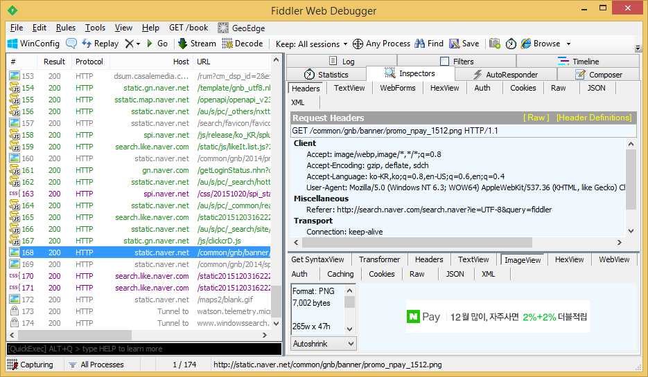Click the request headers scroll-down arrow
Image resolution: width=648 pixels, height=377 pixels.
(x=631, y=231)
